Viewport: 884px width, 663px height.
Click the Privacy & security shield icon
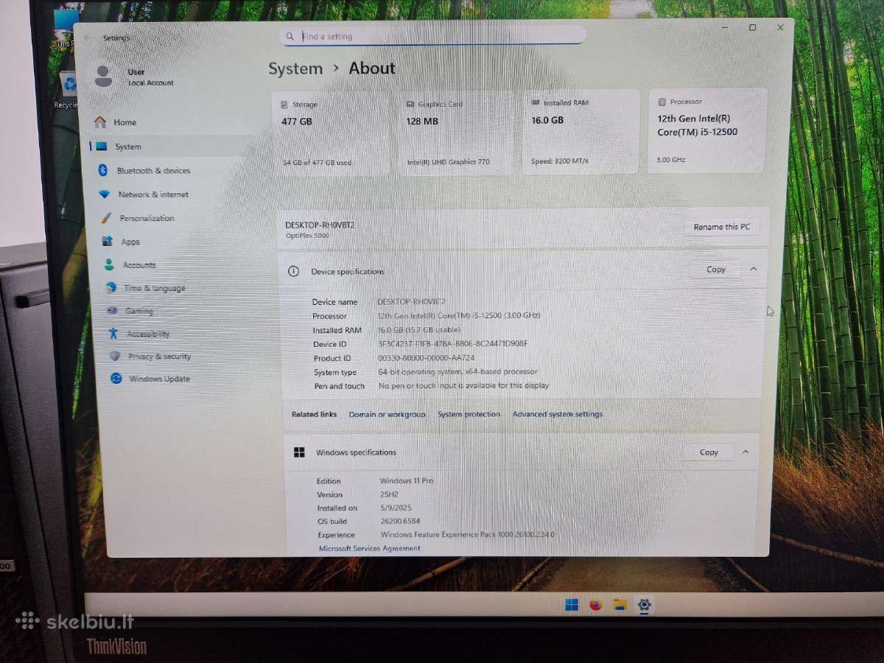114,356
